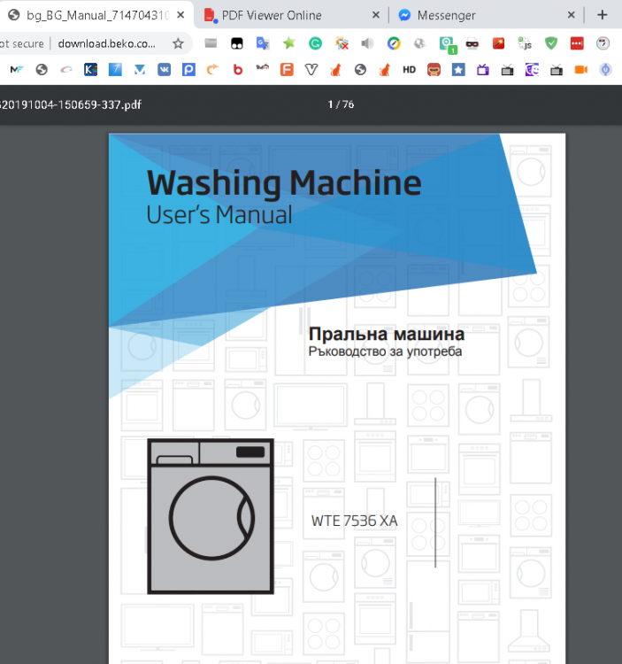The width and height of the screenshot is (622, 664).
Task: Click the red magic wand extension
Action: coord(498,43)
